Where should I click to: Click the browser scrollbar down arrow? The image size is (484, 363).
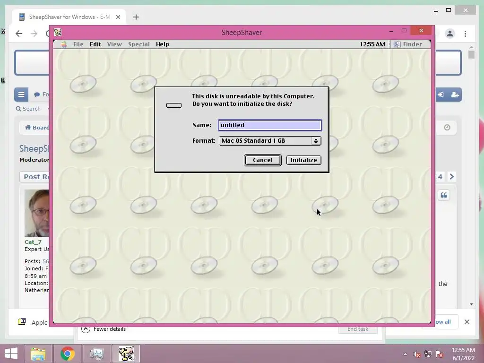(471, 304)
